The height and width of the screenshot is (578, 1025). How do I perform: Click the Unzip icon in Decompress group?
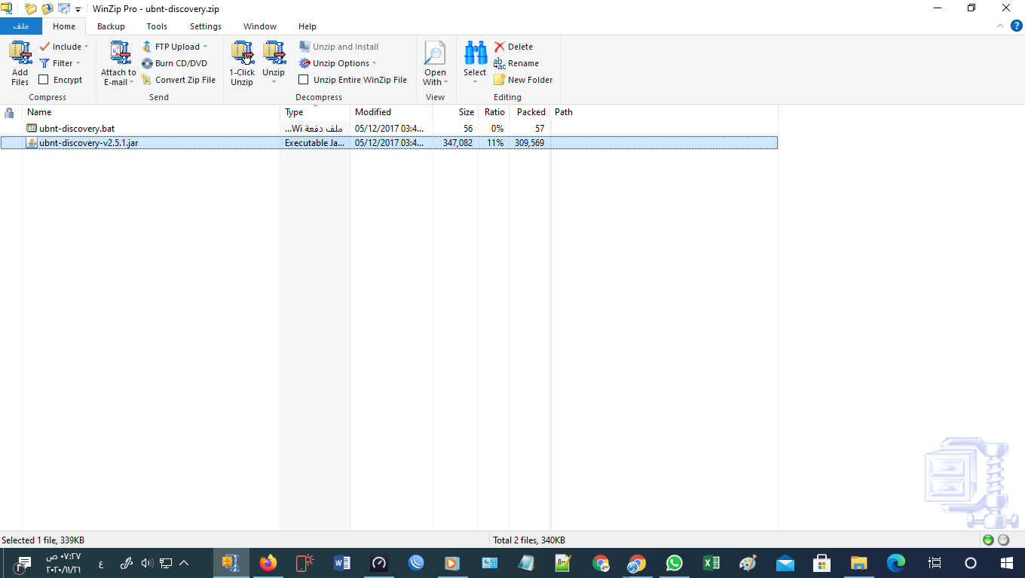coord(274,53)
